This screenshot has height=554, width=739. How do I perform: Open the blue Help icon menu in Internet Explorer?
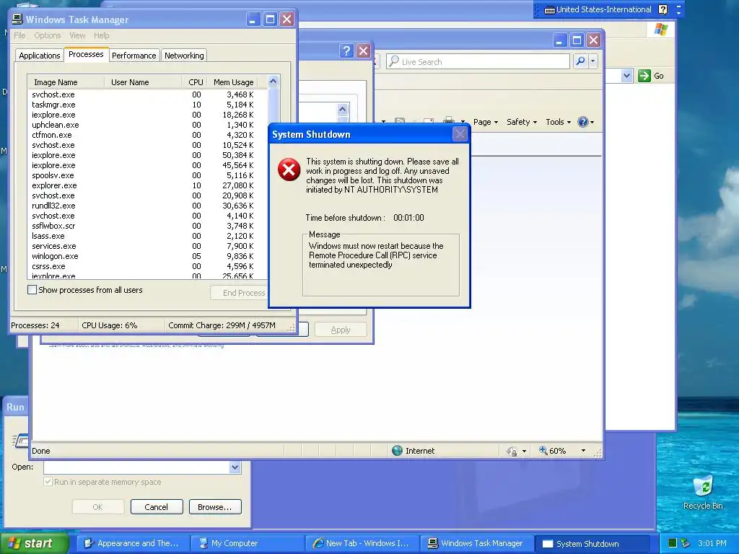(x=583, y=122)
